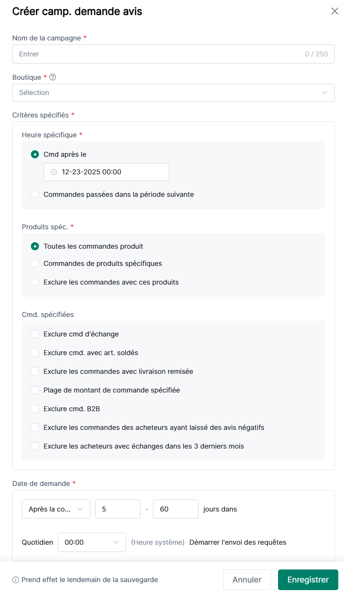The width and height of the screenshot is (344, 592).
Task: Expand the 'Après la co...' dropdown
Action: pos(56,509)
